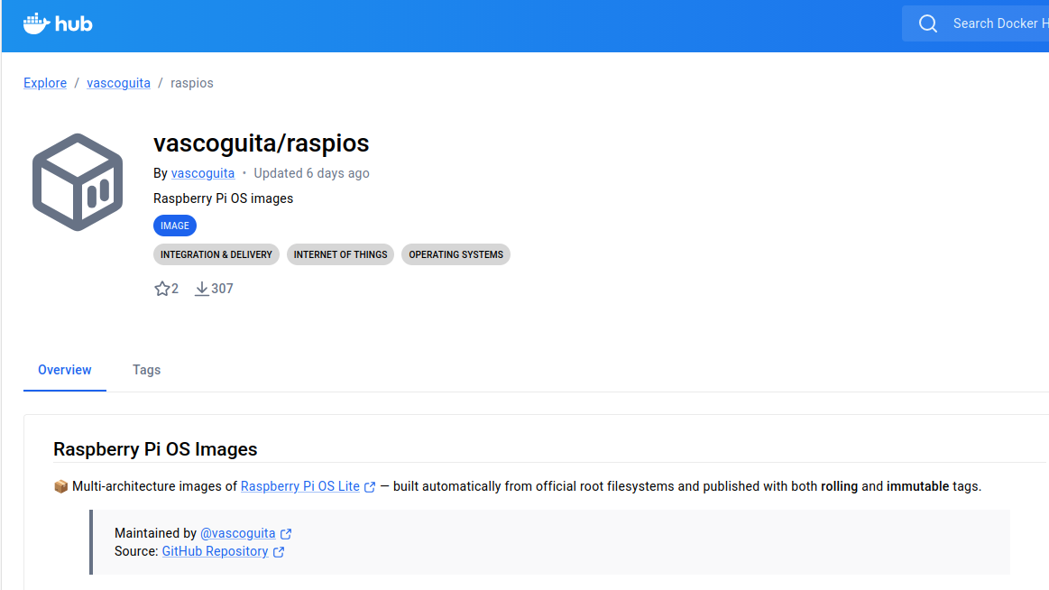The height and width of the screenshot is (590, 1049).
Task: Switch to the Overview tab
Action: pyautogui.click(x=65, y=370)
